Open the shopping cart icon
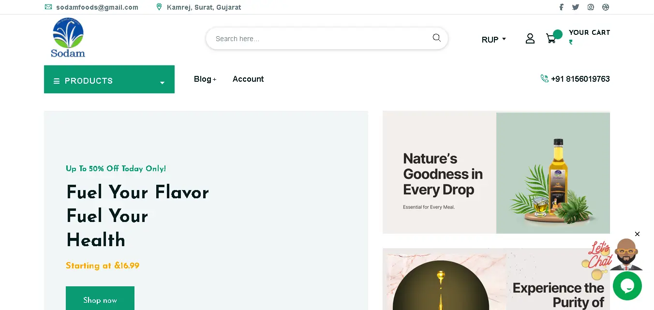 pos(551,39)
